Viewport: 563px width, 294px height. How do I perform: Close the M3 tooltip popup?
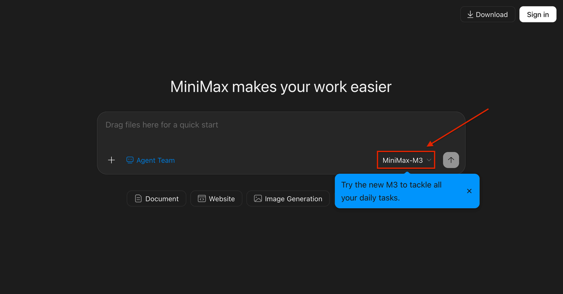[x=469, y=191]
